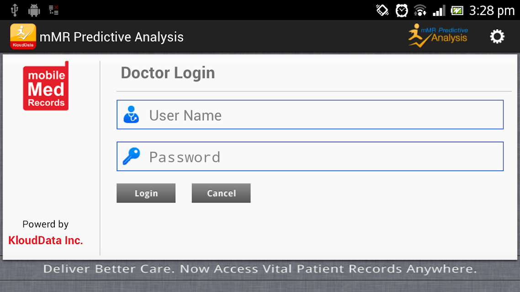Viewport: 520px width, 292px height.
Task: Tap the battery charging icon
Action: point(457,10)
